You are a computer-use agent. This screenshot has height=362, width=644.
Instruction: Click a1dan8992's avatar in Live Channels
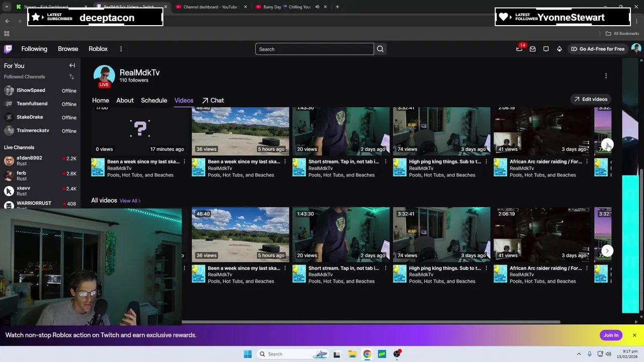click(9, 161)
